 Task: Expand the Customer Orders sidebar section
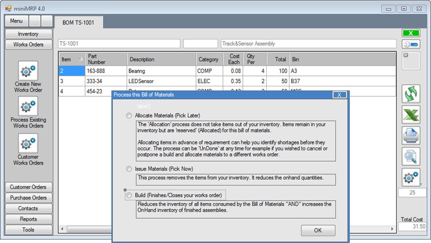click(x=28, y=187)
